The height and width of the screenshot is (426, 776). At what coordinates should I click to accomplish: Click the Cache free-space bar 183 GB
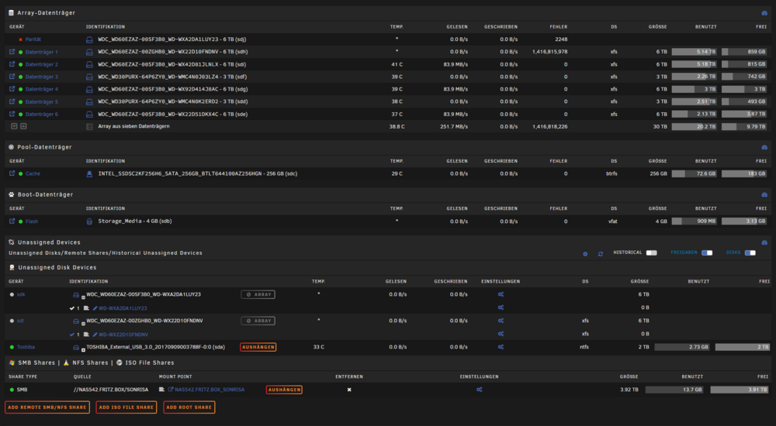point(744,173)
